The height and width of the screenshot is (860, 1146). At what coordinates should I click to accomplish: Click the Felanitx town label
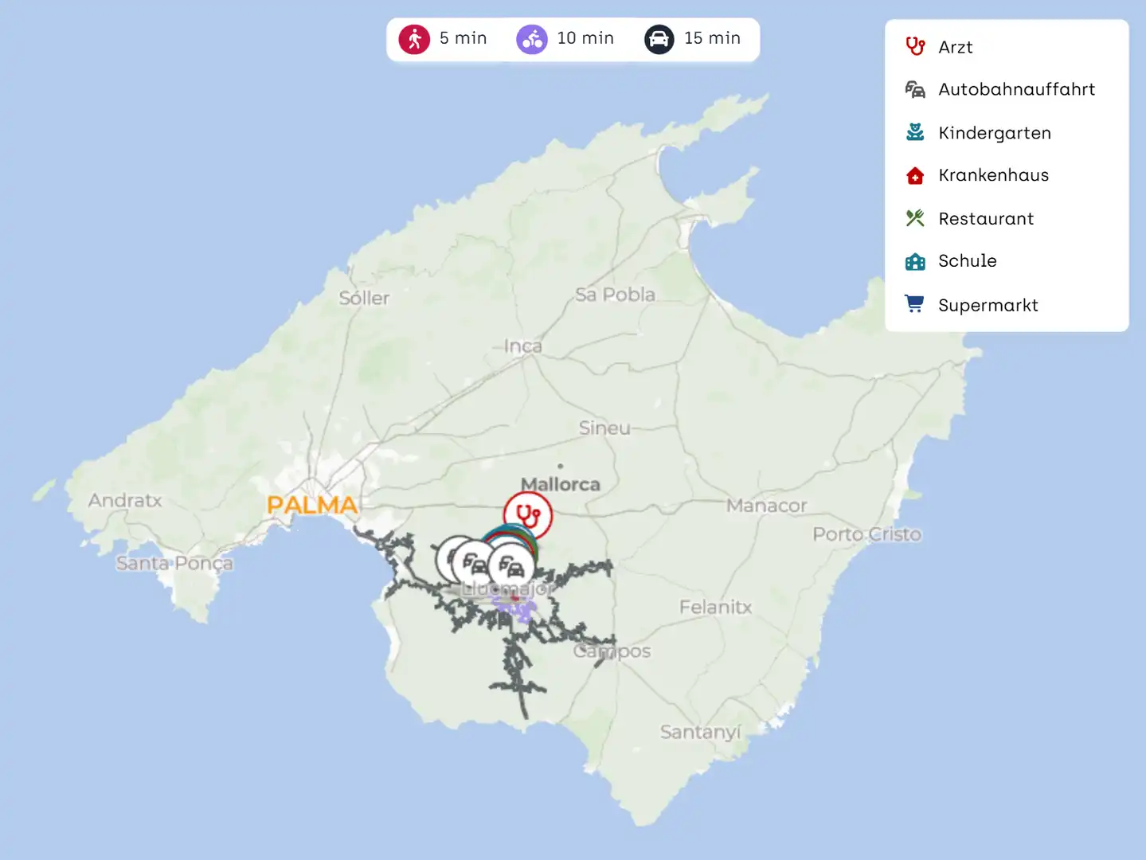(x=715, y=608)
